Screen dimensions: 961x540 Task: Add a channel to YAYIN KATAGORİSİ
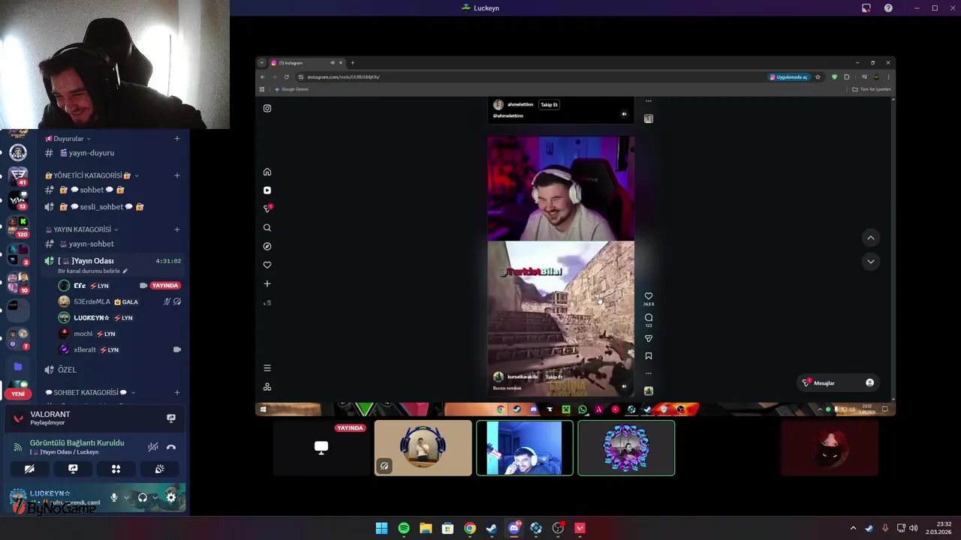coord(177,229)
